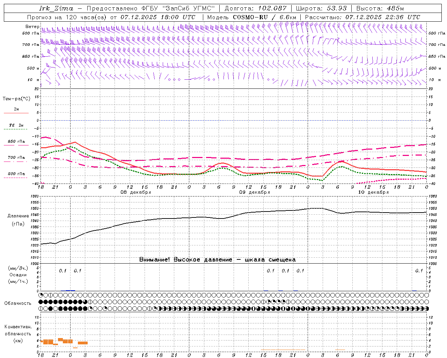Select the Рассчитано: 07.12.2025 22:36 UTC timestamp

click(362, 17)
